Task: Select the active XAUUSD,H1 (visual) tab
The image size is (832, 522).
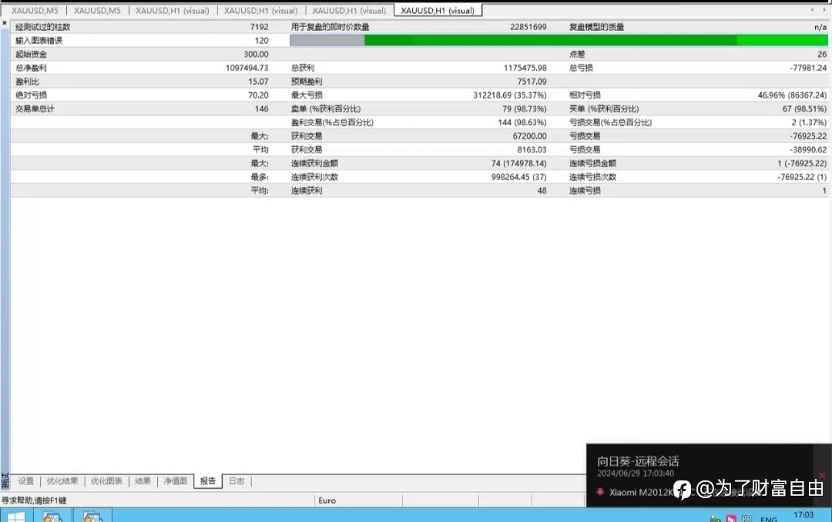Action: [x=438, y=11]
